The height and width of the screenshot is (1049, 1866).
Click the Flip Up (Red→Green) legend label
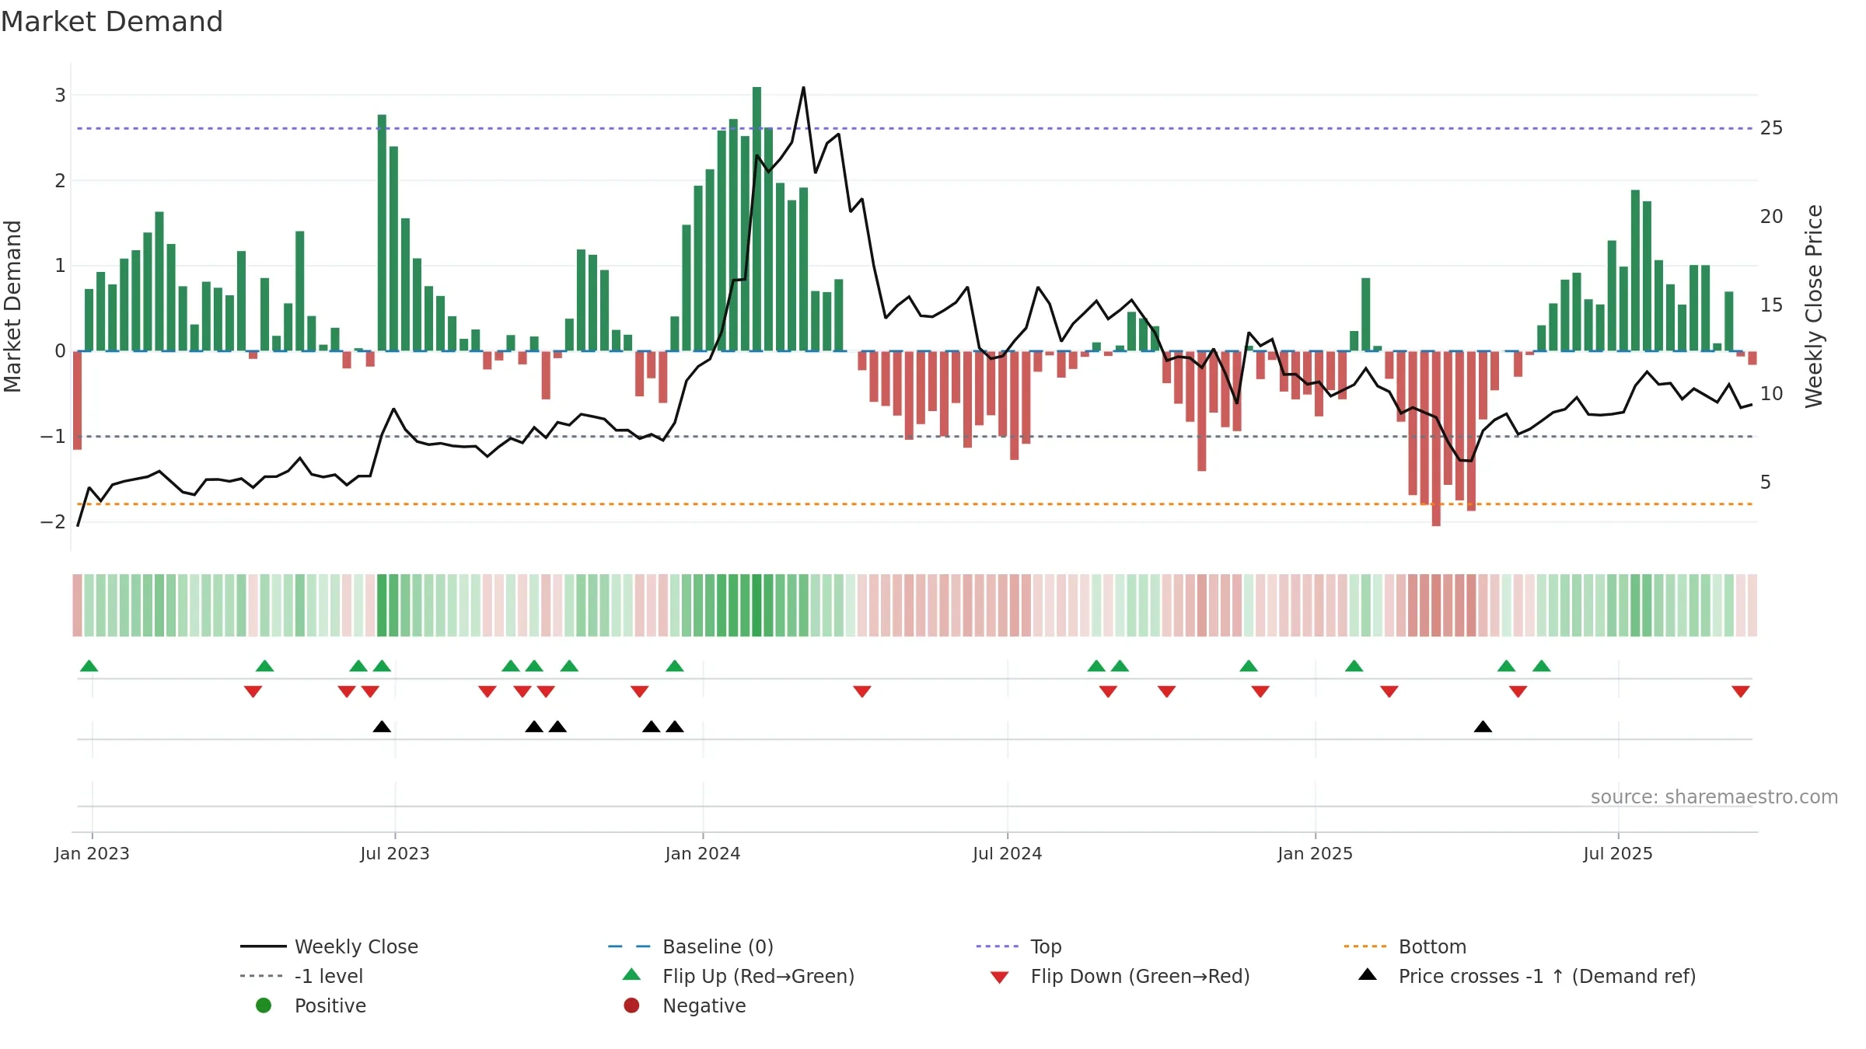[x=758, y=976]
